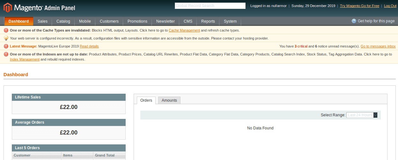Open the Dashboard menu item

pos(18,21)
